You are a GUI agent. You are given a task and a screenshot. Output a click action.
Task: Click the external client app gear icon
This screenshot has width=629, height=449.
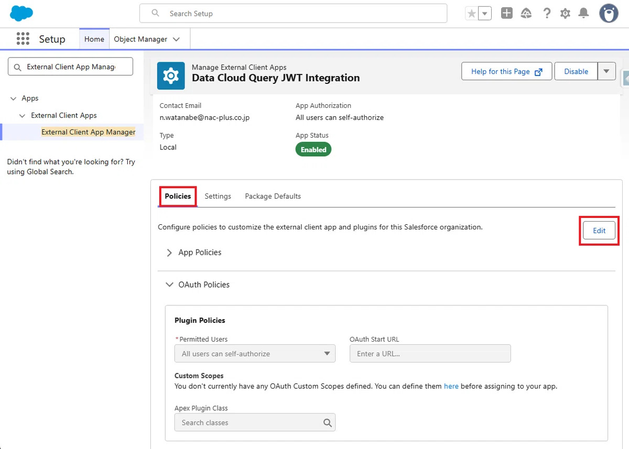170,76
